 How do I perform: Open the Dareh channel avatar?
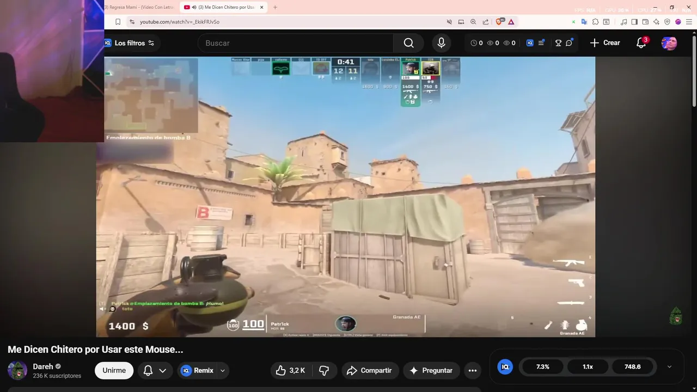(17, 370)
